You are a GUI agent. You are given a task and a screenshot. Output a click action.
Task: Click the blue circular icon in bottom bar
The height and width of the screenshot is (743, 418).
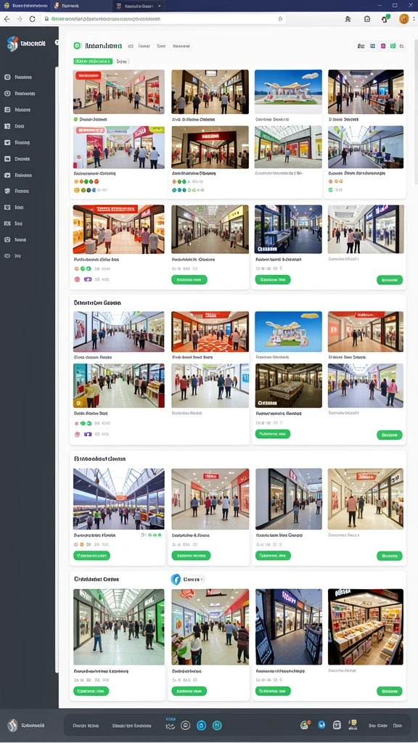click(x=202, y=725)
